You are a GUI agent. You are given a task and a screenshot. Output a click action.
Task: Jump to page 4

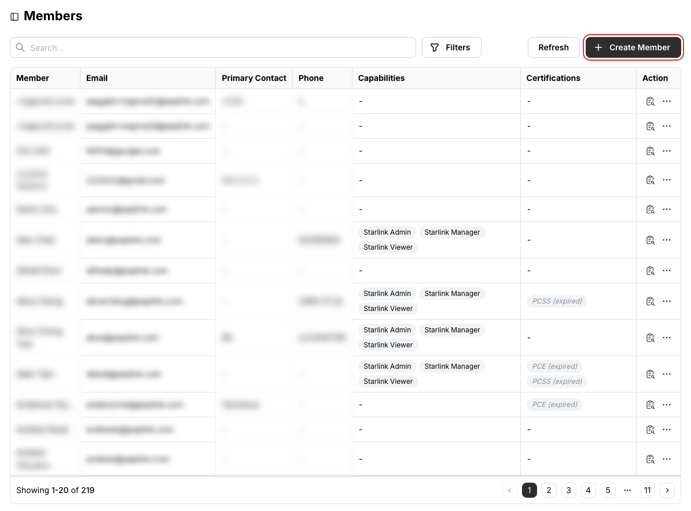(589, 490)
